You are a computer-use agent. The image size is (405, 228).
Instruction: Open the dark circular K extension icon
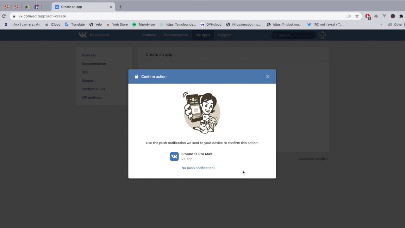(393, 16)
